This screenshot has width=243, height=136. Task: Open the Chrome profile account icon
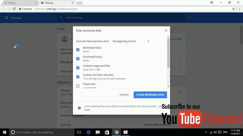211,3
